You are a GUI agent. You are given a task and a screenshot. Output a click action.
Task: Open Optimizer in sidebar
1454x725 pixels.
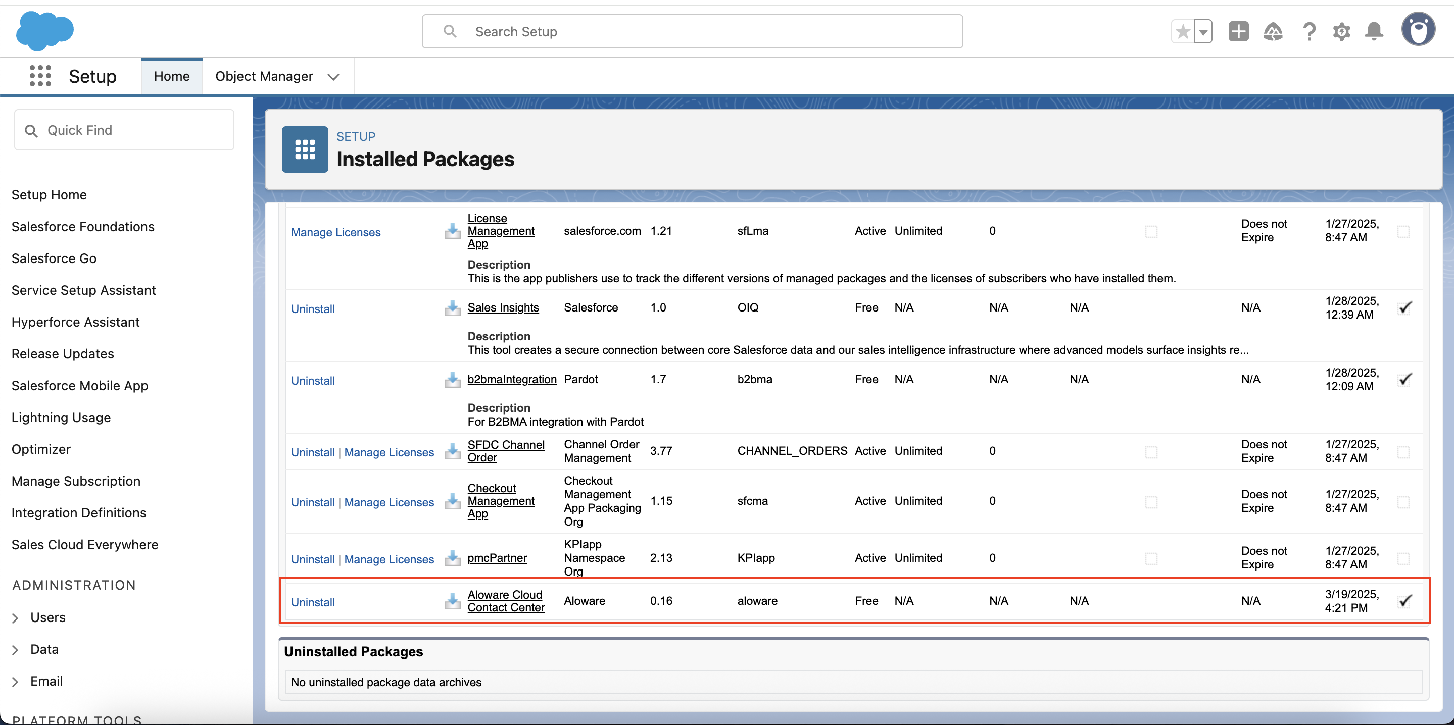41,449
